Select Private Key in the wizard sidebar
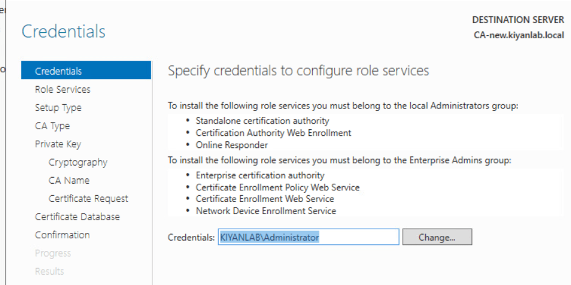The image size is (571, 285). [x=58, y=144]
